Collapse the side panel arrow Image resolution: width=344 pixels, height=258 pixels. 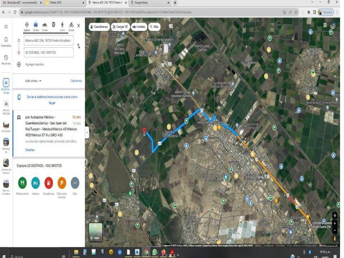pos(87,132)
